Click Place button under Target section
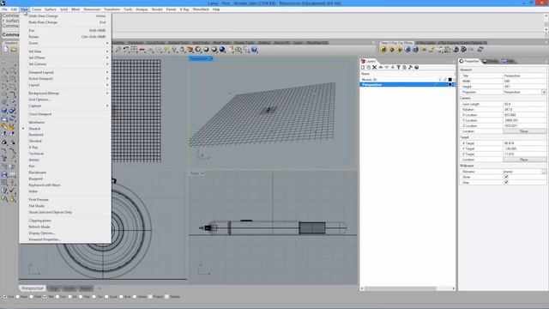Viewport: 549px width, 309px height. coord(524,160)
